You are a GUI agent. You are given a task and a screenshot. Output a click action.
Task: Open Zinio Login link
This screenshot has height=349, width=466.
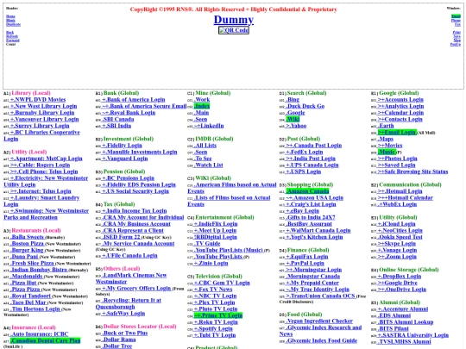tap(211, 263)
